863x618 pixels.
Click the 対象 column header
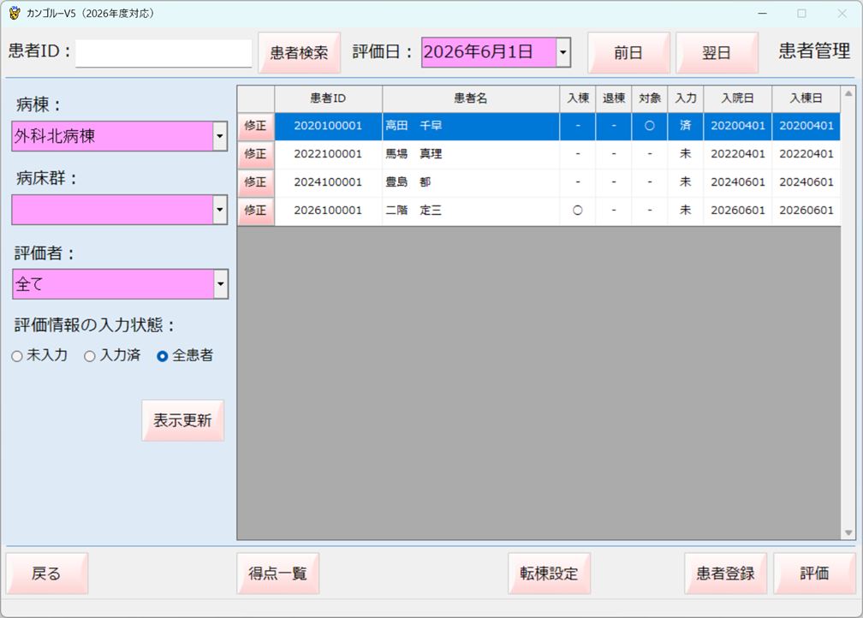(650, 98)
